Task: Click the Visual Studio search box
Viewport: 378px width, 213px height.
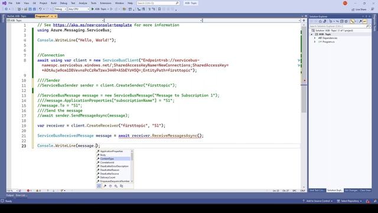Action: point(158,3)
